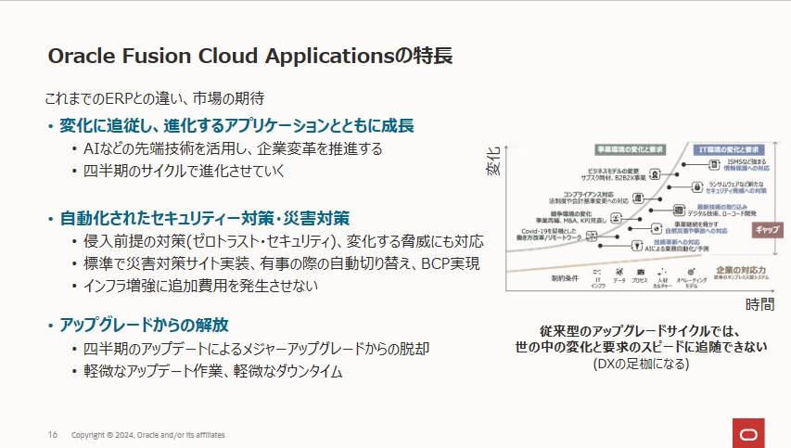Click heading 変化に追従し、進化するアプリケーションとともに成長

coord(237,125)
